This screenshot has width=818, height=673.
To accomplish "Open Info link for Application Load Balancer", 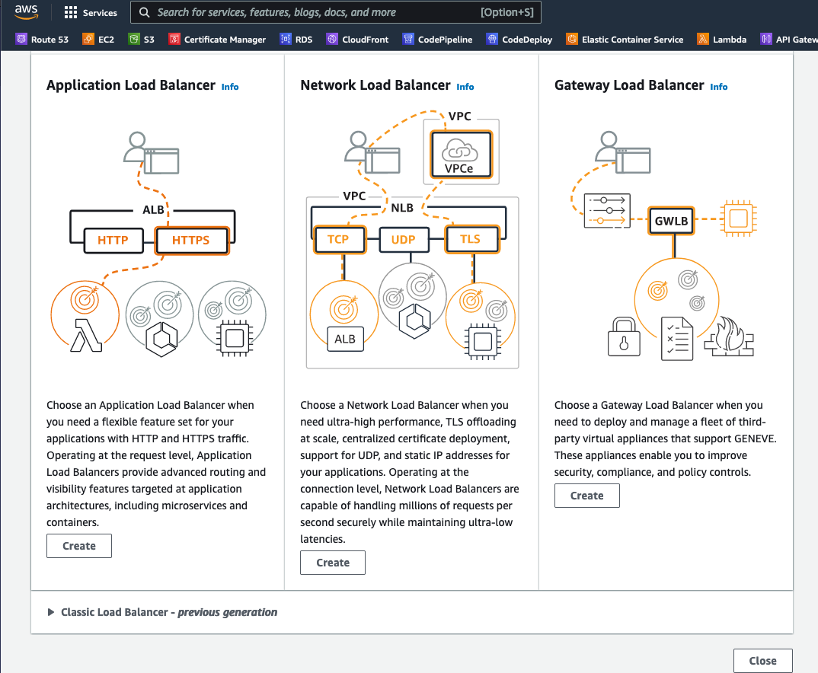I will coord(230,87).
